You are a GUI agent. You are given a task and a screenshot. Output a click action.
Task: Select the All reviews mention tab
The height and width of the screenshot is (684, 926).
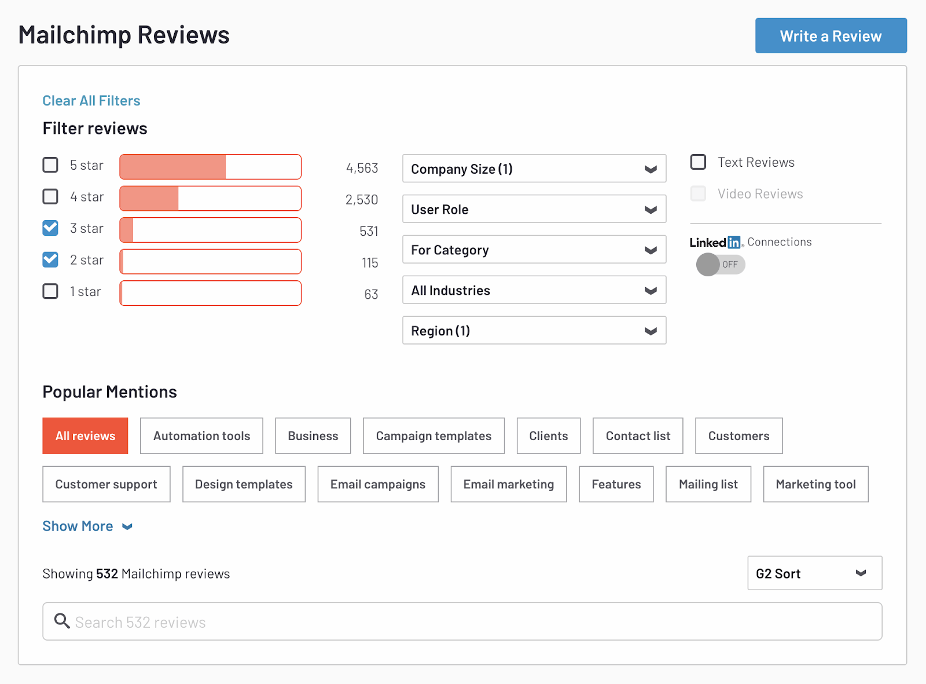coord(85,436)
